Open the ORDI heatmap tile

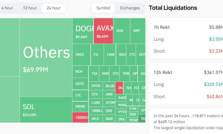pos(80,54)
